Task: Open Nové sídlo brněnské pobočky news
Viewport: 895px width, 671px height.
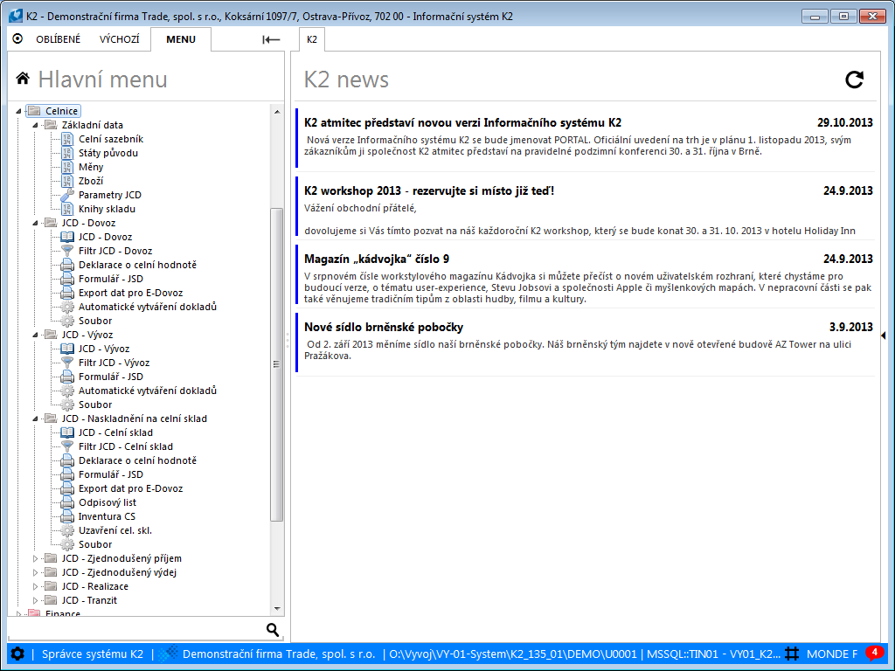Action: pos(585,342)
